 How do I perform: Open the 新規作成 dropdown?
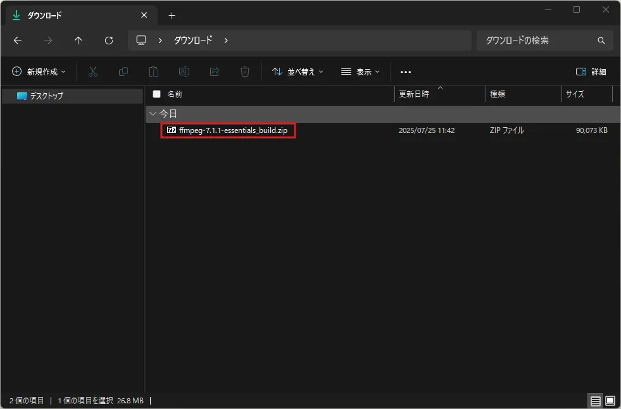point(39,72)
